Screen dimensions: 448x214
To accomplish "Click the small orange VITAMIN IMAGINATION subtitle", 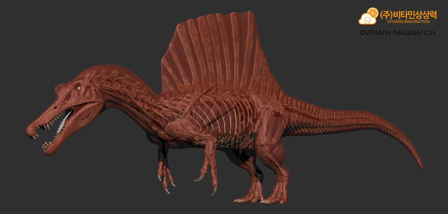I will click(x=409, y=22).
